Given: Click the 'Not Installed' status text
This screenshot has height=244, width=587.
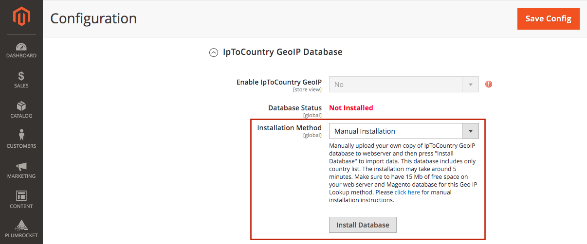Looking at the screenshot, I should click(351, 108).
